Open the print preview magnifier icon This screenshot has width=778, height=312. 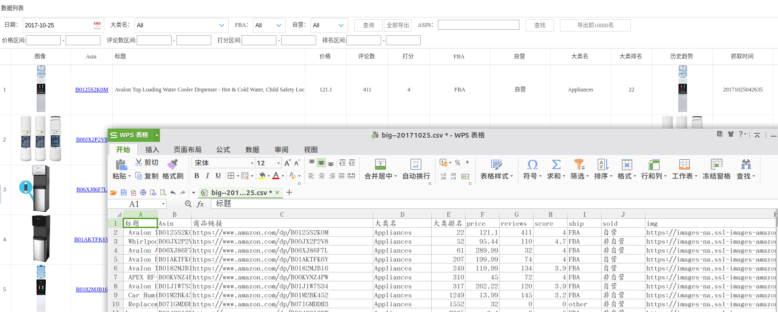(x=163, y=193)
